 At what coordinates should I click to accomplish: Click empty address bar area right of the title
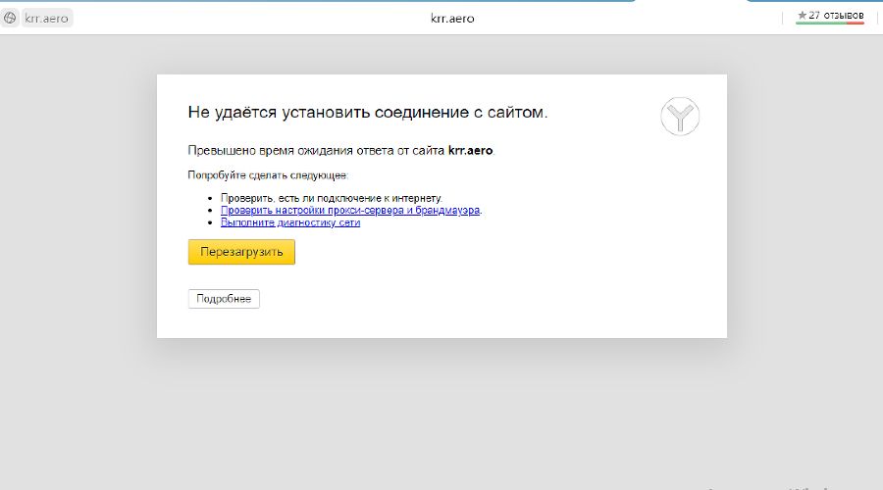pos(638,18)
